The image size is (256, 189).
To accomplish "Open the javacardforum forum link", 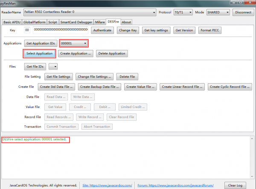I will pyautogui.click(x=175, y=186).
